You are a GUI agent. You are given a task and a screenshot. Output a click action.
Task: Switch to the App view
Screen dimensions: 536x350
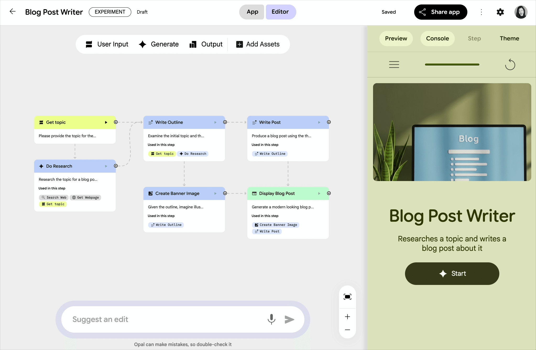(252, 12)
